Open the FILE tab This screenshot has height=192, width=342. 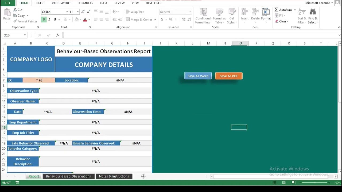pyautogui.click(x=8, y=3)
